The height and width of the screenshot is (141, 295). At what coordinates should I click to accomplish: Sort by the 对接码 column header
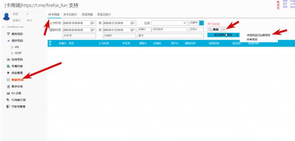[157, 43]
